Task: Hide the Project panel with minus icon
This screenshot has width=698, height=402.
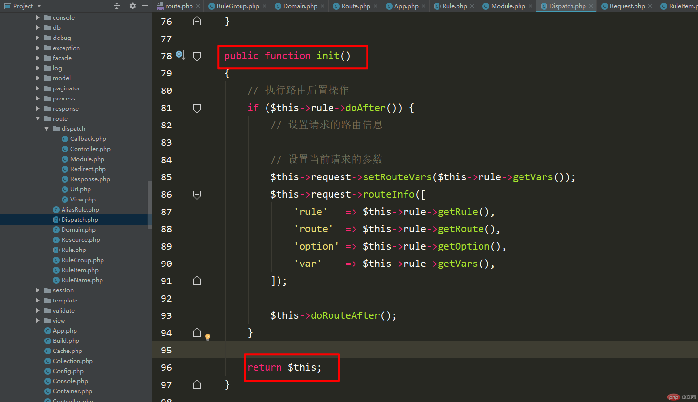Action: (145, 6)
